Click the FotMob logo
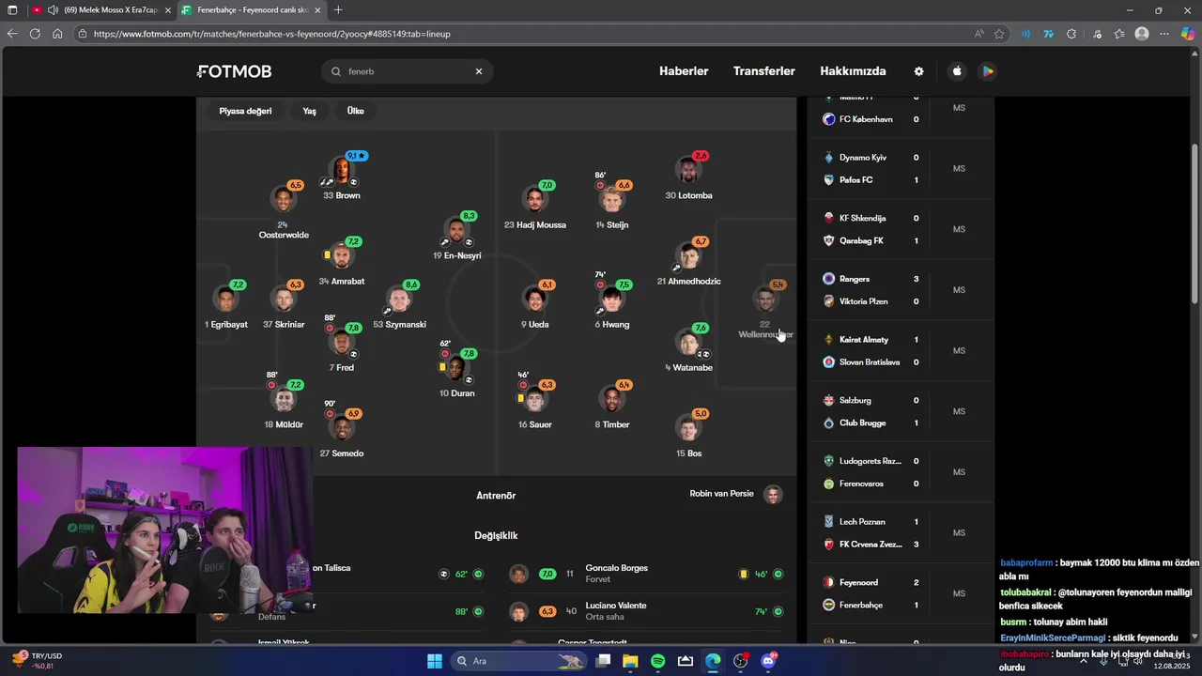This screenshot has height=676, width=1202. click(x=235, y=71)
